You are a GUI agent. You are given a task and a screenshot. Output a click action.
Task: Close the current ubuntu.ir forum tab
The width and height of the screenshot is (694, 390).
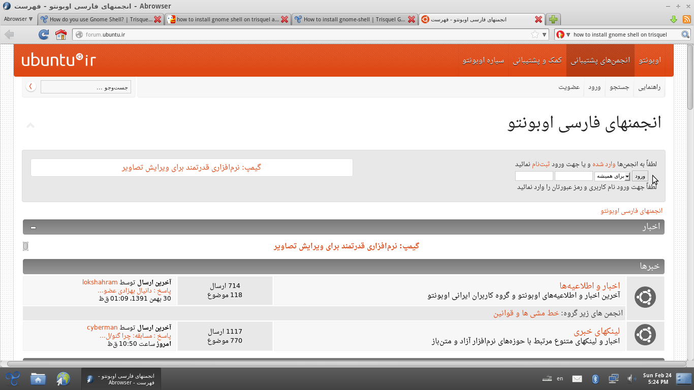[x=539, y=19]
